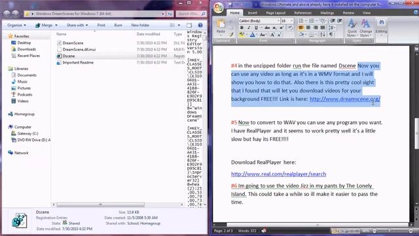Click the Grow Font icon
The height and width of the screenshot is (236, 419).
tap(272, 35)
